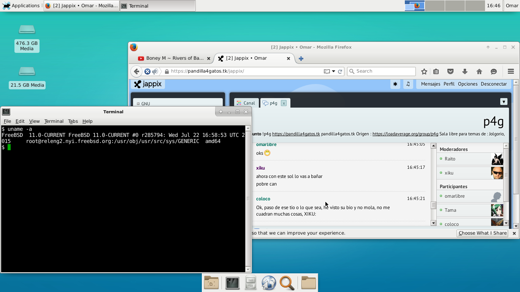Go to Firefox Home page icon
Image resolution: width=520 pixels, height=292 pixels.
tap(479, 71)
